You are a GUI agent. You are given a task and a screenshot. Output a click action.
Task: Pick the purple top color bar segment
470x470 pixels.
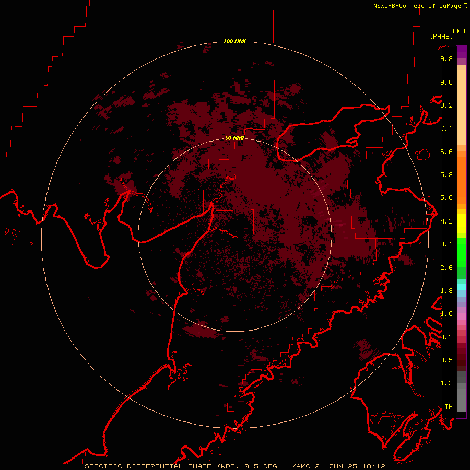tap(461, 52)
